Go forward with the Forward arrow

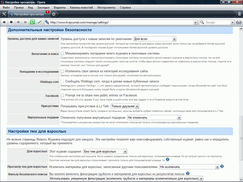coord(18,22)
